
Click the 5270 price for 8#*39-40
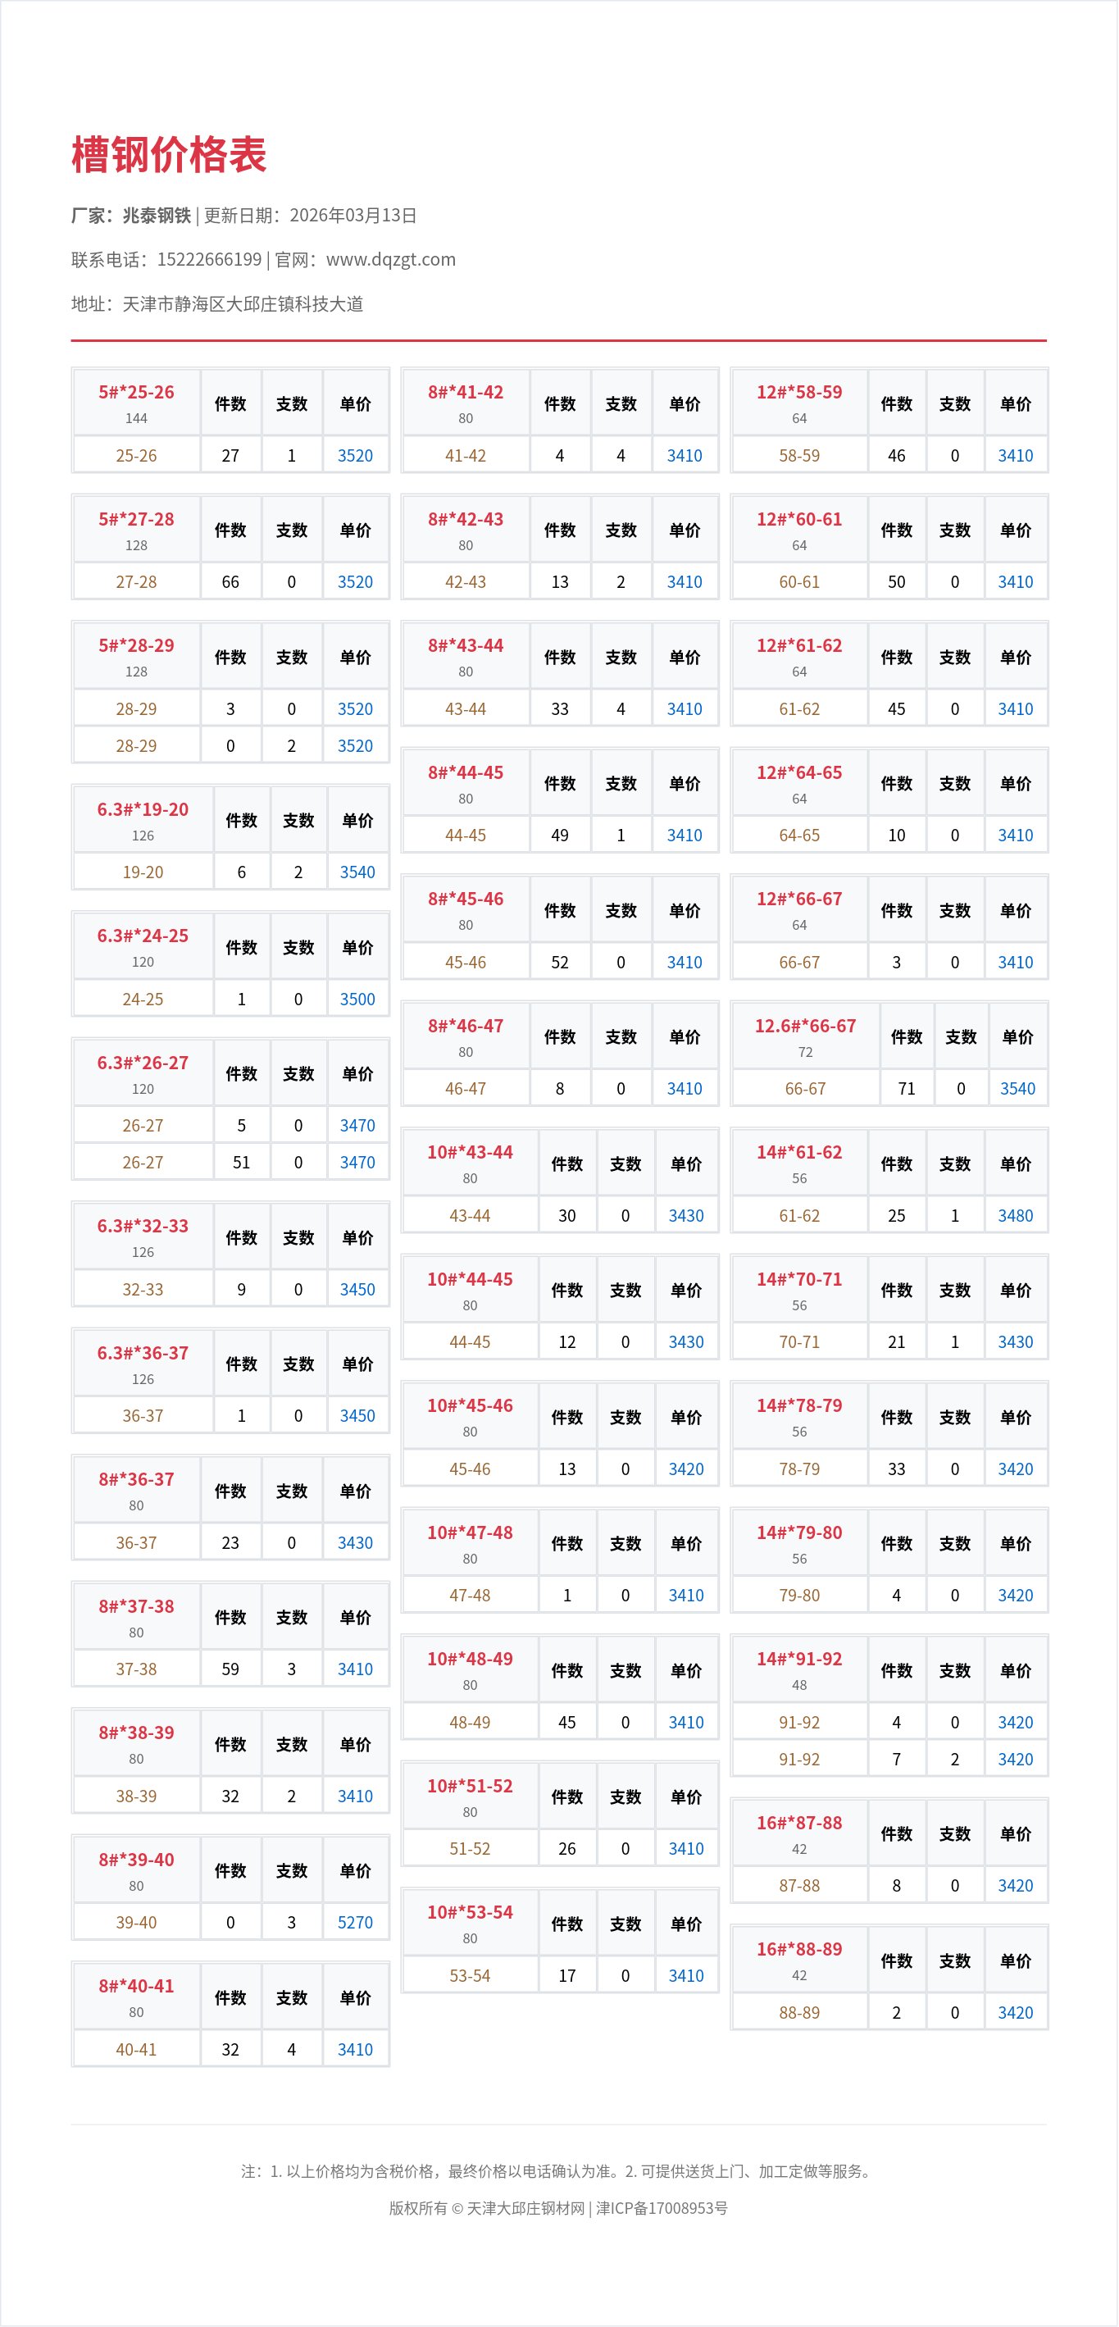coord(355,1922)
